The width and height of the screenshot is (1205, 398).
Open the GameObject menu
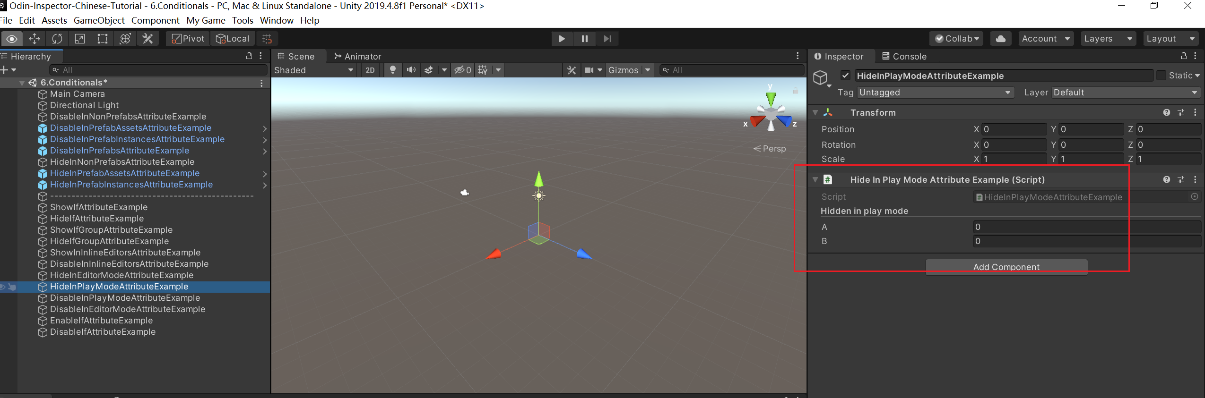tap(99, 20)
